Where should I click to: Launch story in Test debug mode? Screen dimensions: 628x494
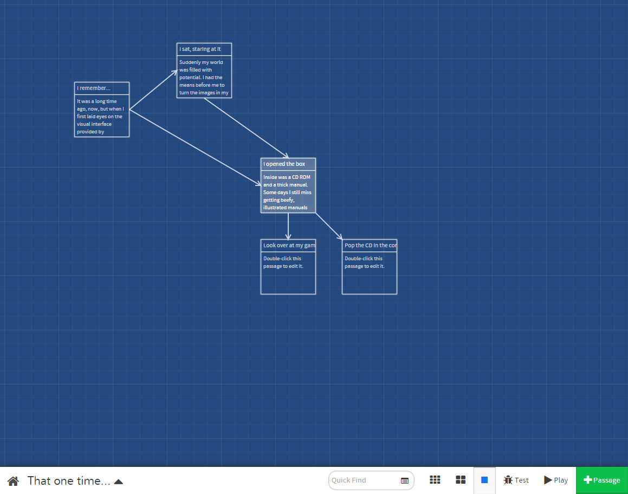click(x=516, y=480)
